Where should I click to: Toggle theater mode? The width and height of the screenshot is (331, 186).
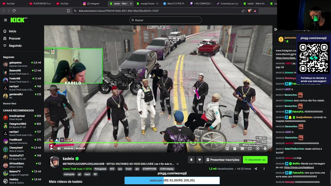[x=242, y=149]
